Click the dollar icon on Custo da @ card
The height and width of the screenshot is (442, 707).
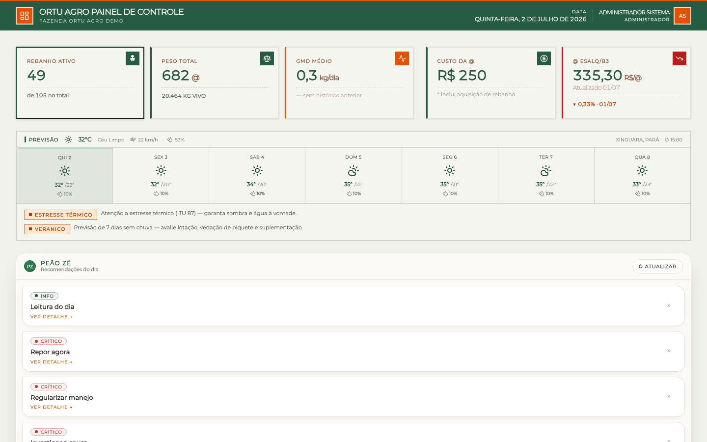[x=544, y=58]
